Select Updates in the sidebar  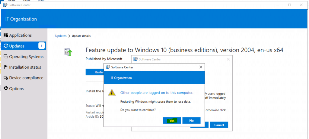pos(24,46)
